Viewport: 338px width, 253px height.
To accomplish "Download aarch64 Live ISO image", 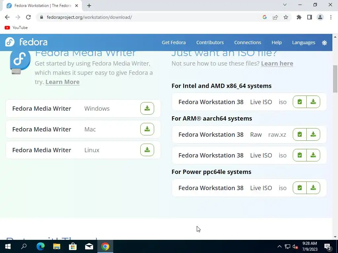I will [x=313, y=155].
